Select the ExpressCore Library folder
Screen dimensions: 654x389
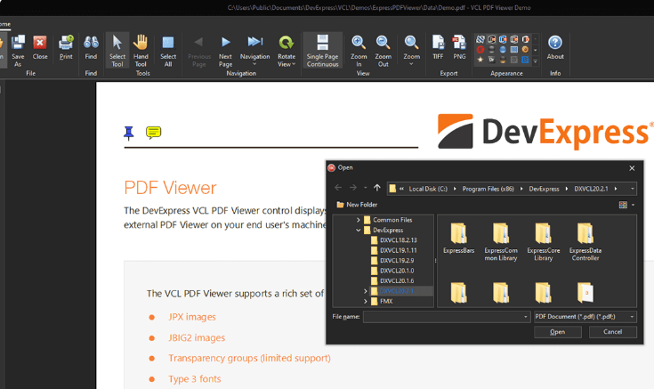pyautogui.click(x=544, y=241)
